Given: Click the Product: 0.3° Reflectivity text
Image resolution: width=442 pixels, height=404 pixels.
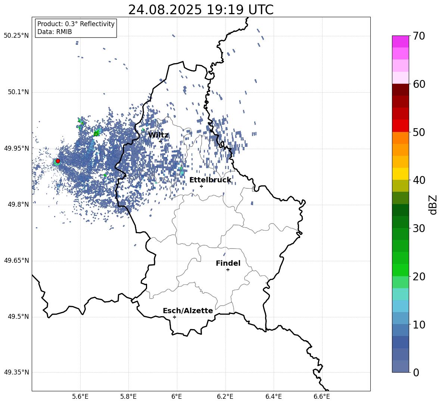Looking at the screenshot, I should (x=76, y=24).
